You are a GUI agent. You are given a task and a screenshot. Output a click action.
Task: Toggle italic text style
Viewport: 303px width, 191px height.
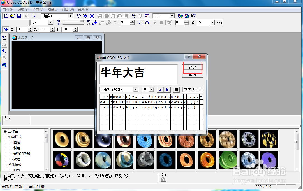160,90
